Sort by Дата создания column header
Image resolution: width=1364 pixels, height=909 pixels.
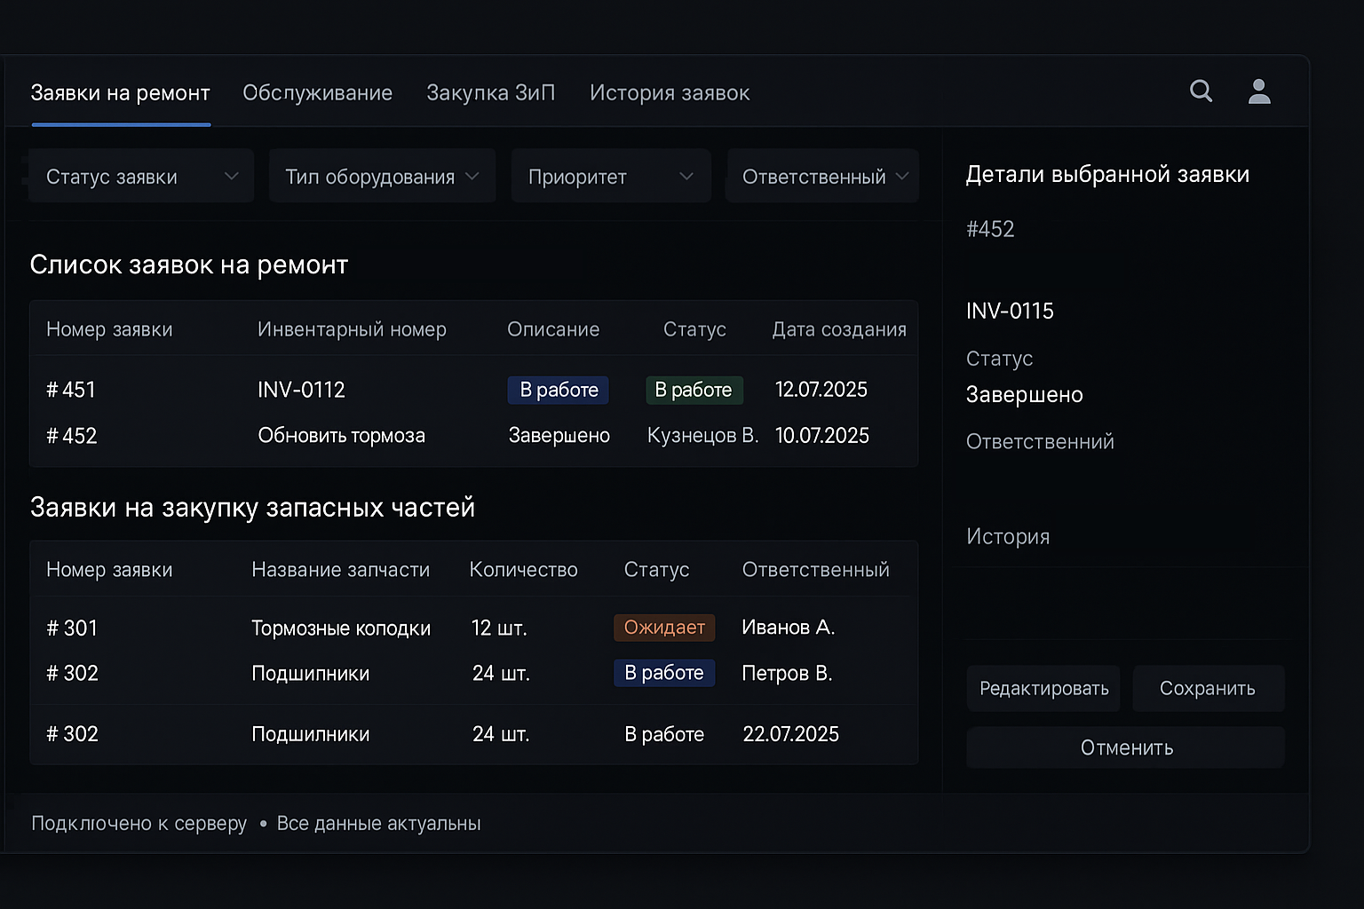(838, 329)
